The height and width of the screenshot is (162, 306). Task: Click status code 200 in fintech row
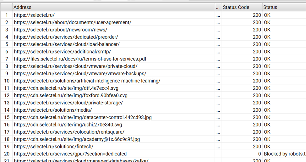(x=257, y=147)
